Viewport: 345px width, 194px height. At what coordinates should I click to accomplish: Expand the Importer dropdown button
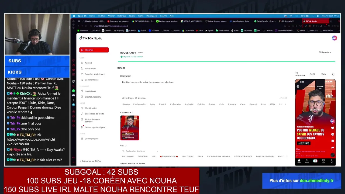tap(106, 50)
